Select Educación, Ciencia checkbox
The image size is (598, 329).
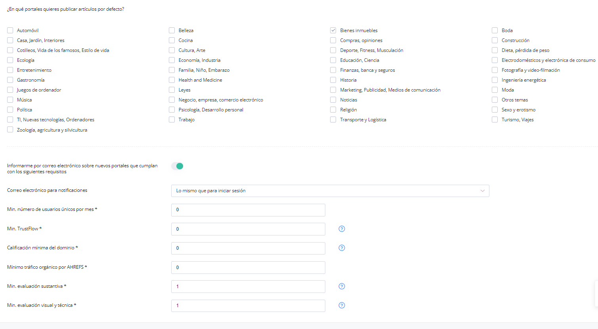(x=333, y=60)
